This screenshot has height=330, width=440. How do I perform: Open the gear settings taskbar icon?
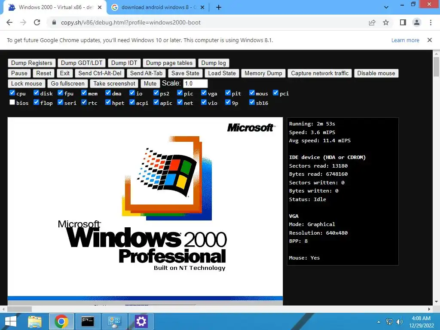pos(141,321)
